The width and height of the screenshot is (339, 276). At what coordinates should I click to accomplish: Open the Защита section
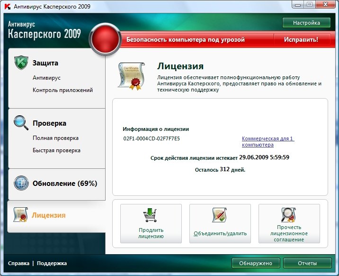pos(45,63)
